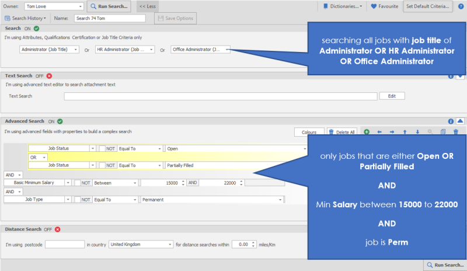The width and height of the screenshot is (467, 271).
Task: Click the green add criteria icon
Action: [367, 132]
